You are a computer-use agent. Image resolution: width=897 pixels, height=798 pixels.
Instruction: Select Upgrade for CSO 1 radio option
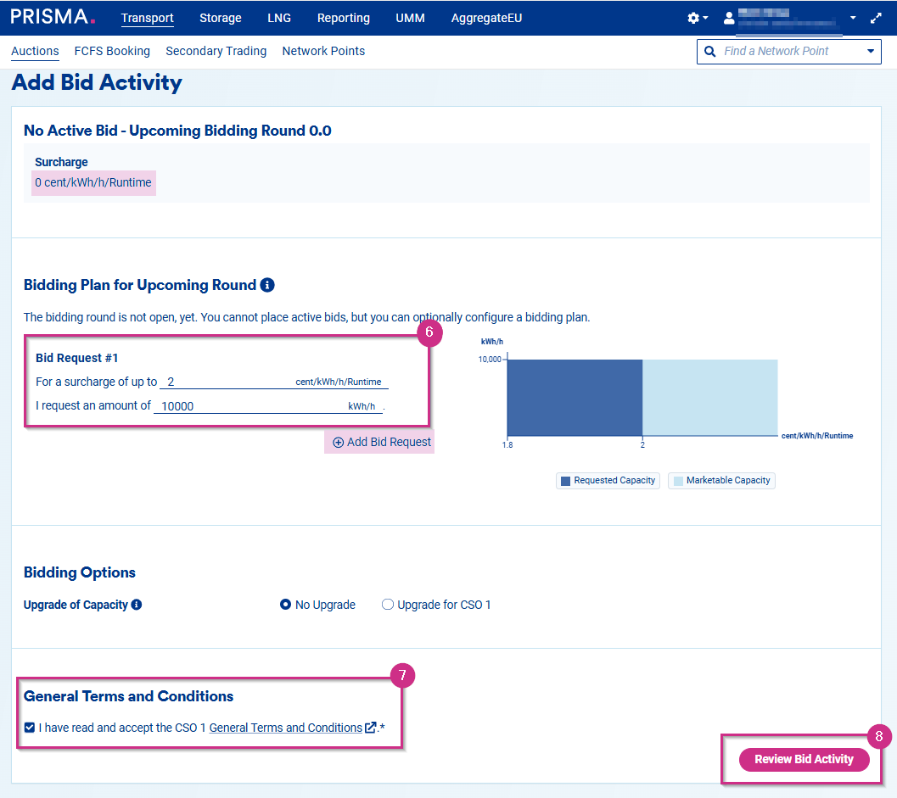[388, 605]
